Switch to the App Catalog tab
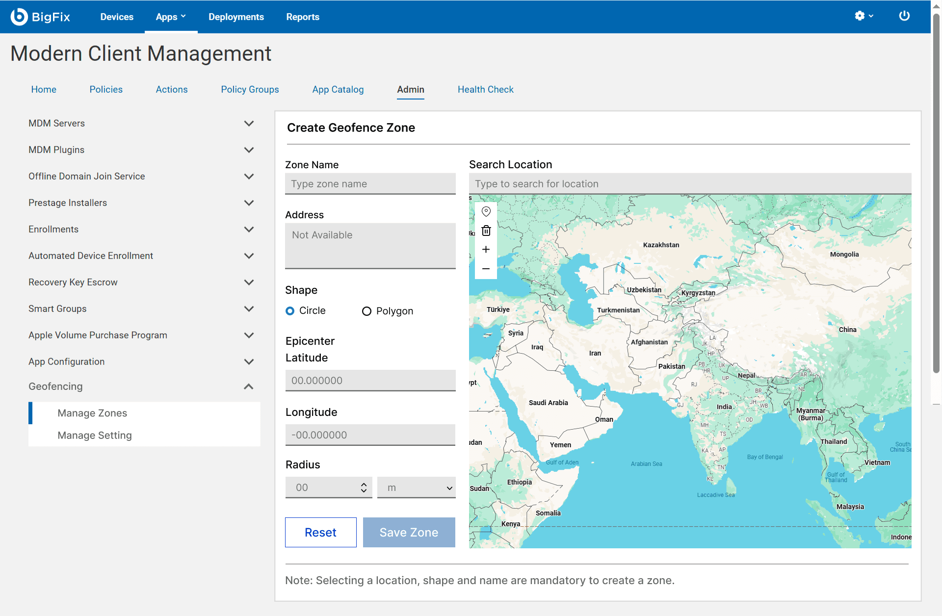Screen dimensions: 942x616 coord(338,89)
